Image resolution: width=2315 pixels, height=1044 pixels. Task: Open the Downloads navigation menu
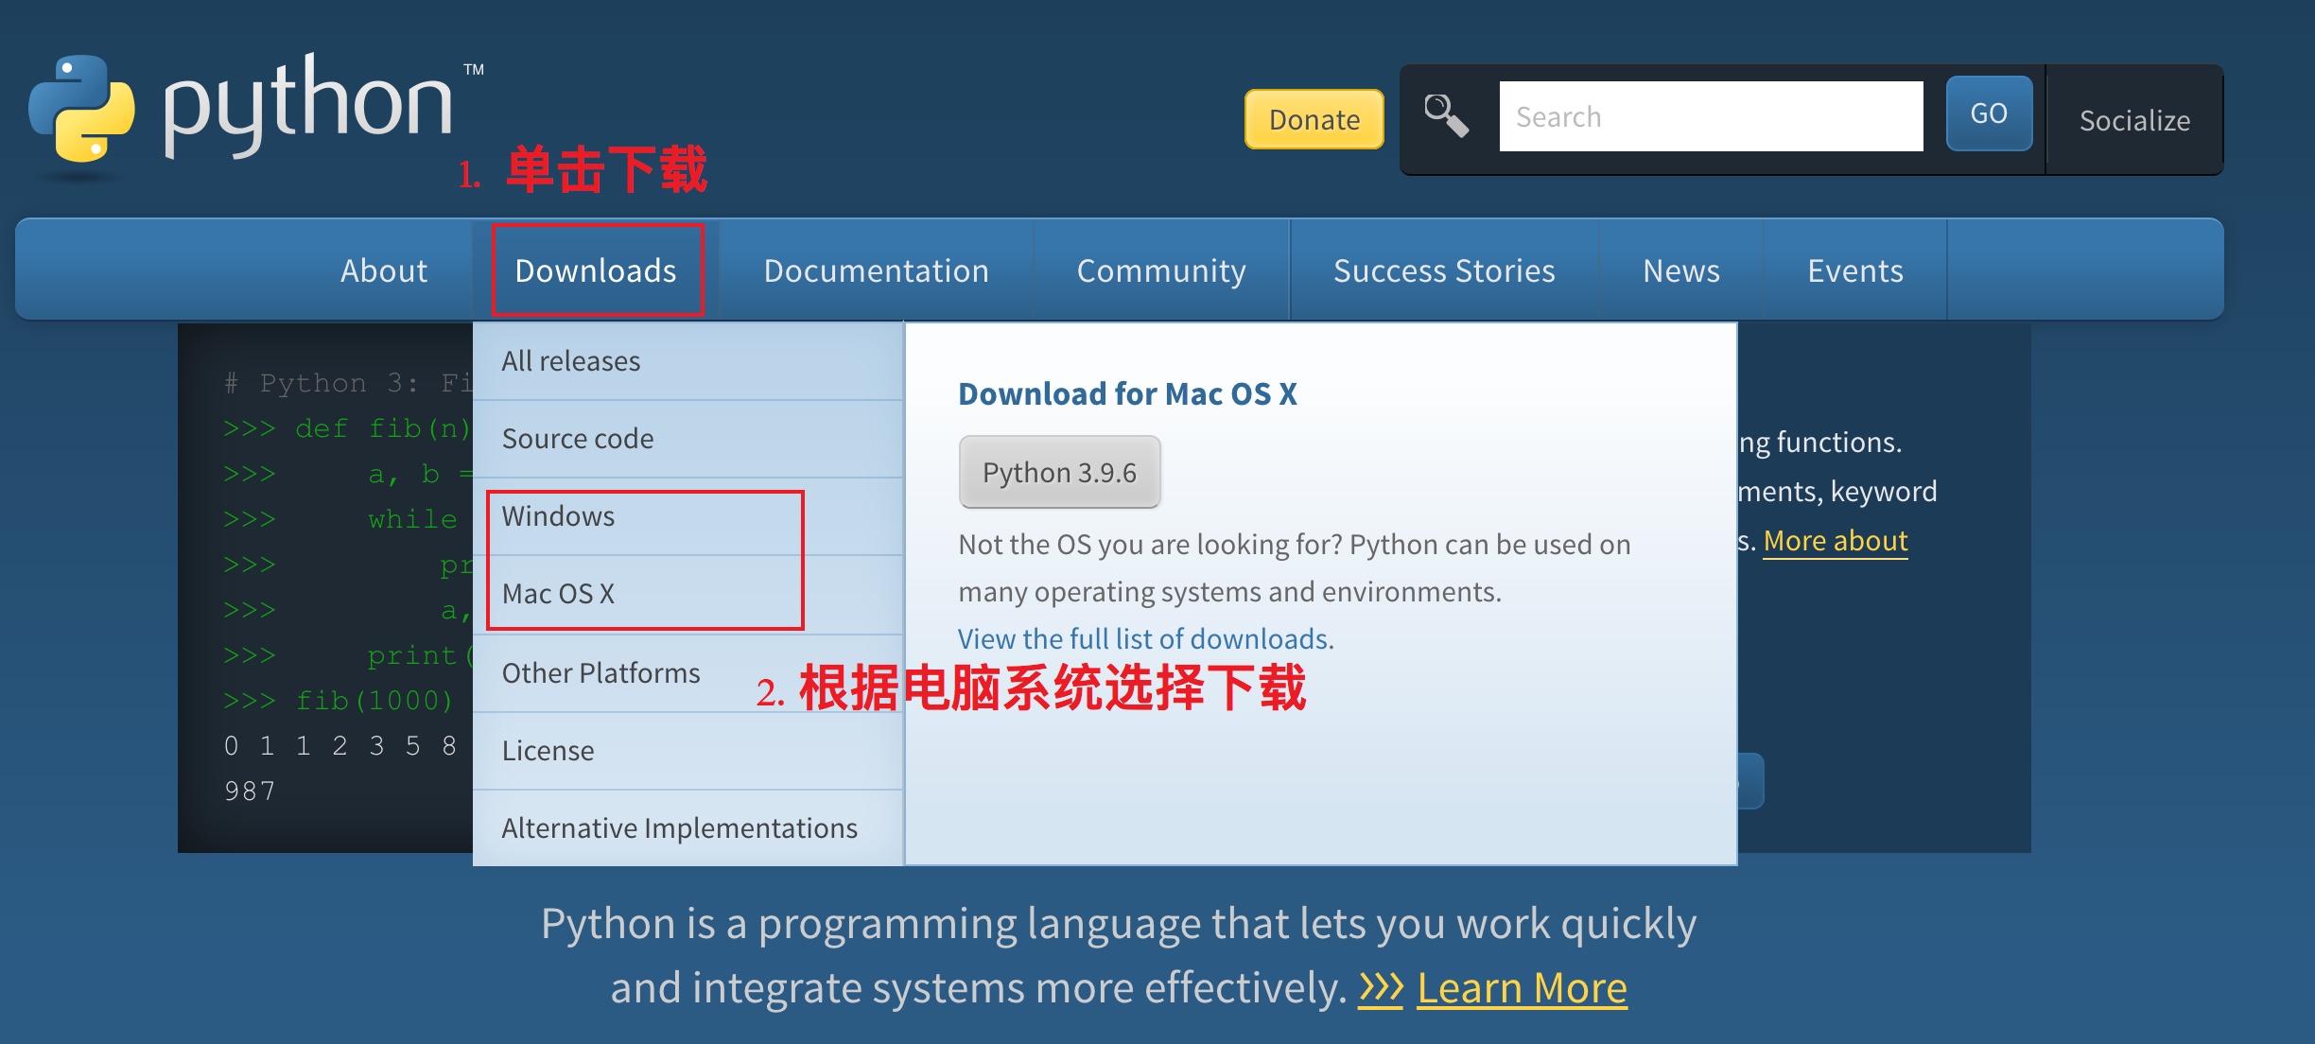coord(596,270)
